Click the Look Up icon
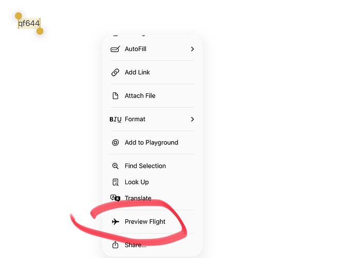The image size is (344, 258). point(115,182)
